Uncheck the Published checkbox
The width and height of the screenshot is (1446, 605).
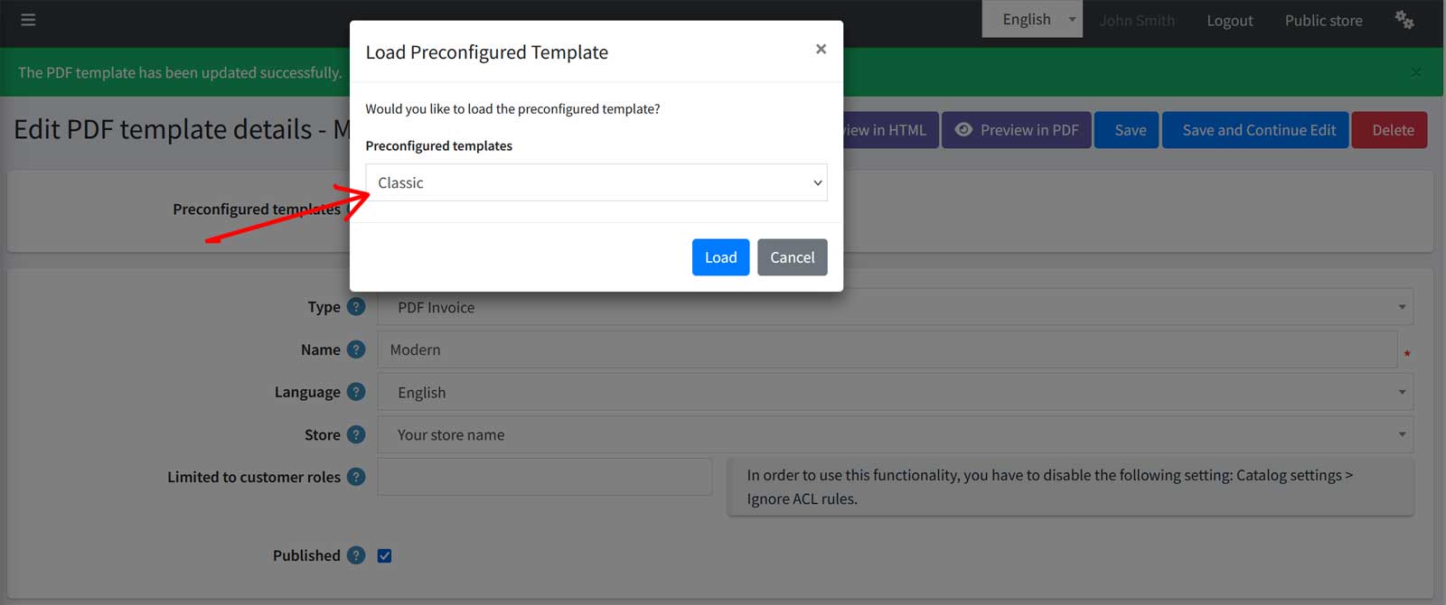point(385,556)
